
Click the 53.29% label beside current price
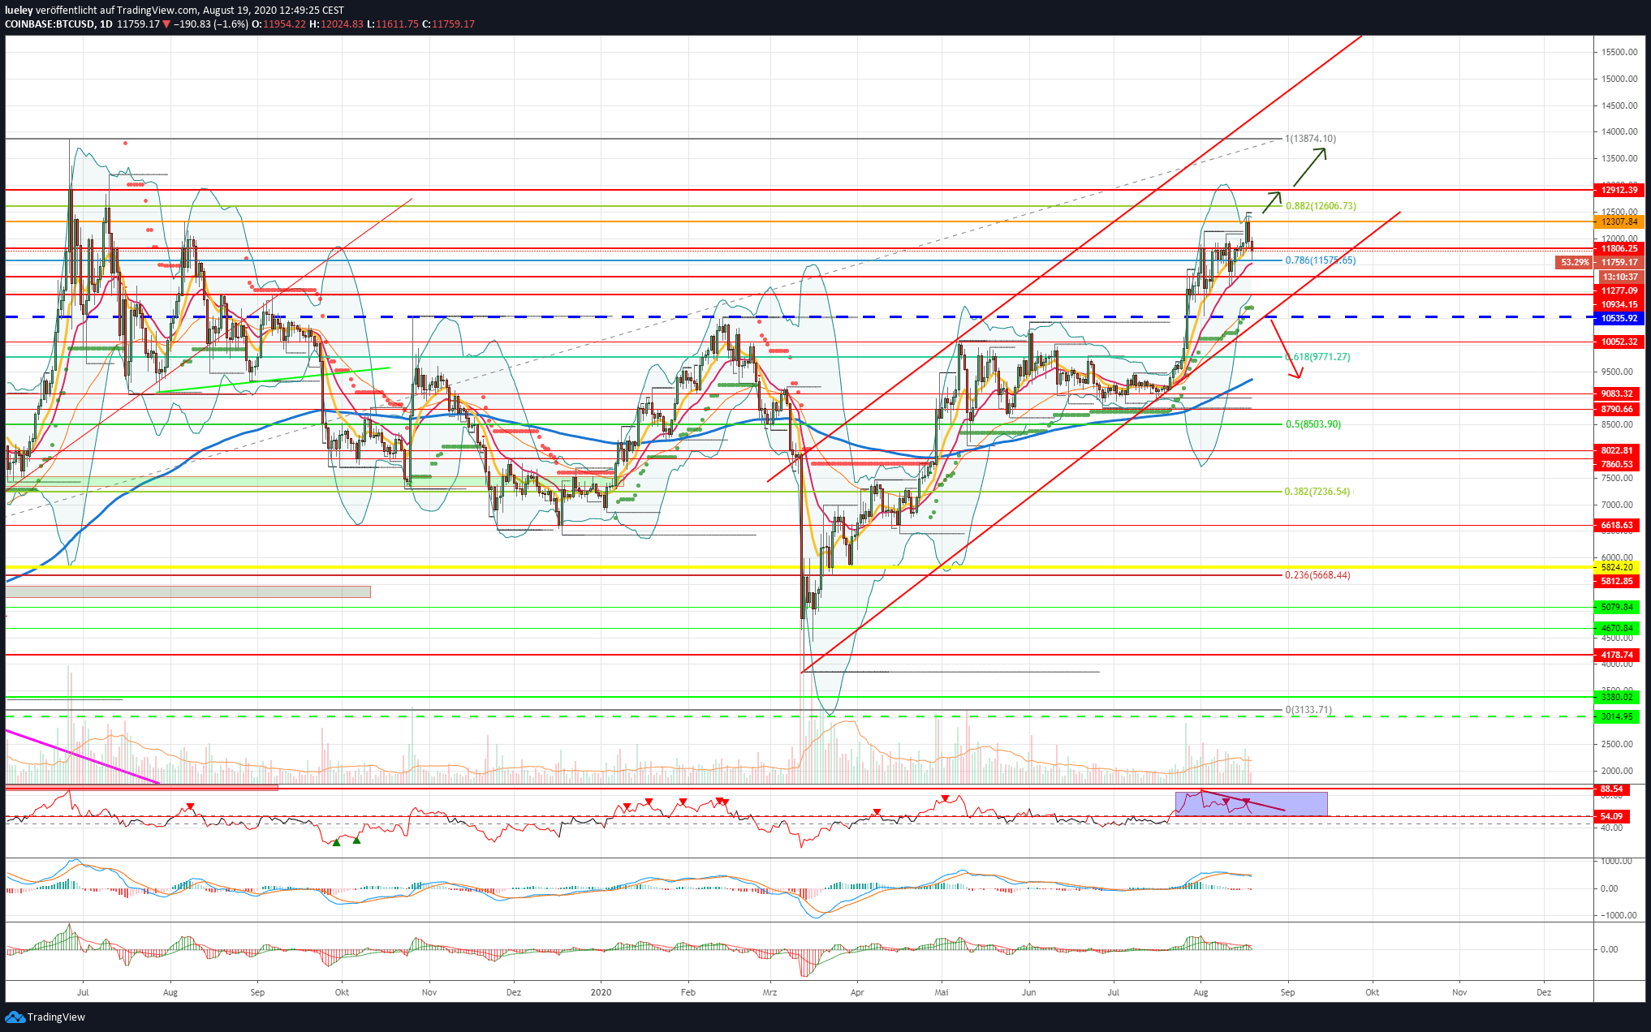tap(1574, 262)
